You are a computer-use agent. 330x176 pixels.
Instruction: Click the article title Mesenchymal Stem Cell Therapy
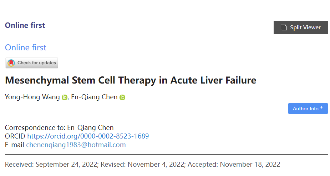point(131,80)
